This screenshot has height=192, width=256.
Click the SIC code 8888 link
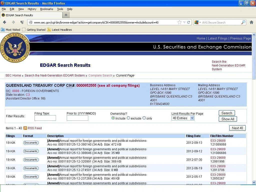16,91
